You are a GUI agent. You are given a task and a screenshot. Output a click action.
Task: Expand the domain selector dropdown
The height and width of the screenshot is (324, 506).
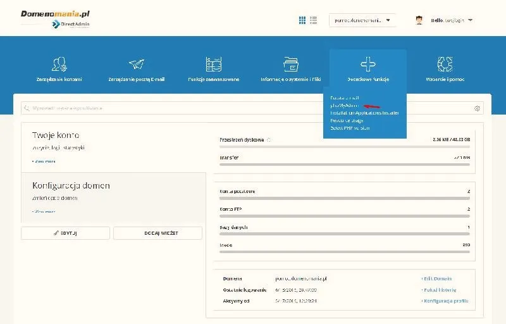pos(362,20)
